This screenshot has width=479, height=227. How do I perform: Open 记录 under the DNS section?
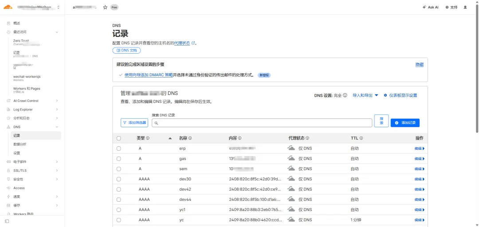[x=36, y=136]
